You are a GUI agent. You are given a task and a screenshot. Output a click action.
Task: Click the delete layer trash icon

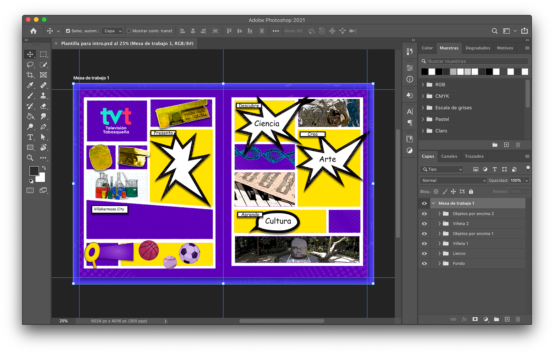[518, 319]
